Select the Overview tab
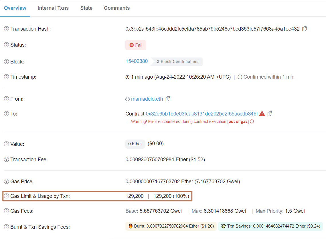 point(15,8)
